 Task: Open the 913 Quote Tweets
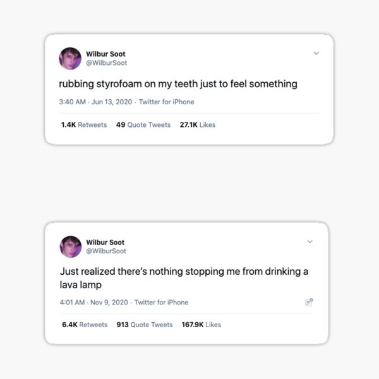tap(145, 325)
